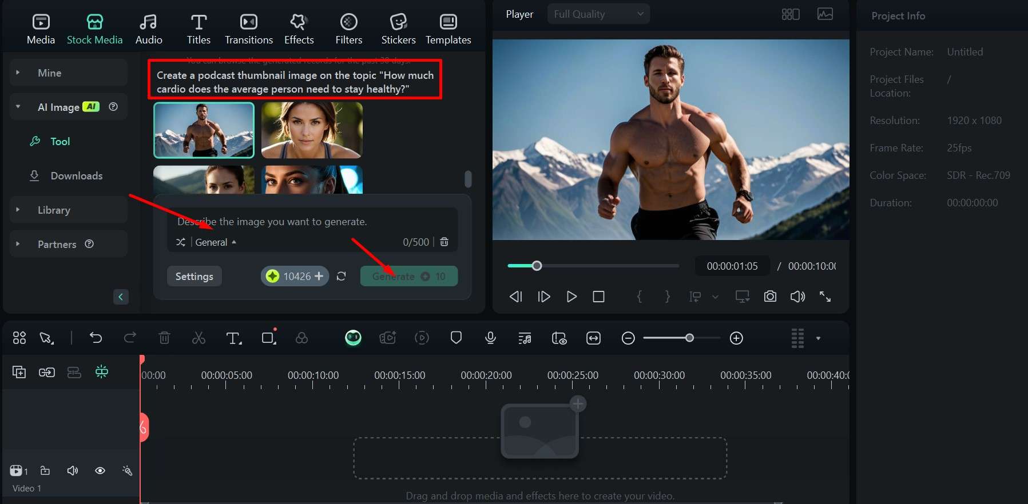Select the woman portrait thumbnail
The height and width of the screenshot is (504, 1028).
point(312,130)
